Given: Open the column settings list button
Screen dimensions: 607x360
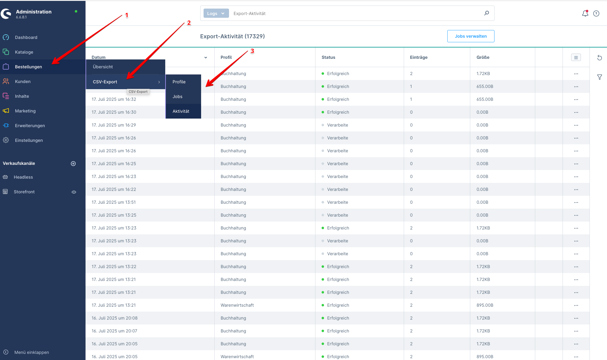Looking at the screenshot, I should (x=576, y=57).
